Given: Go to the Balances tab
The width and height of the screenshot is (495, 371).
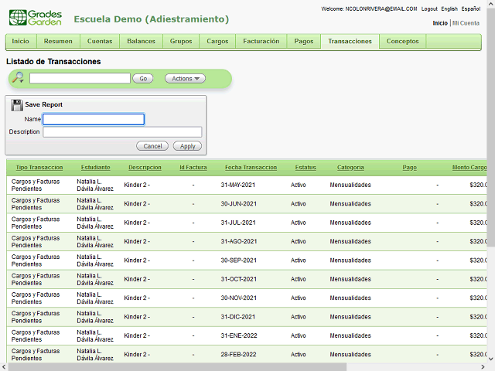Looking at the screenshot, I should click(x=141, y=41).
